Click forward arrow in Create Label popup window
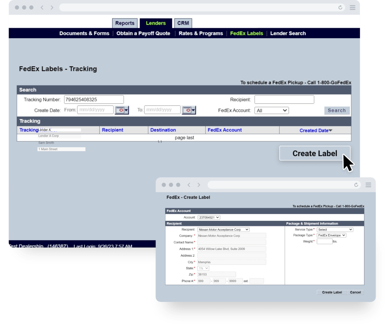The width and height of the screenshot is (392, 331). [199, 185]
